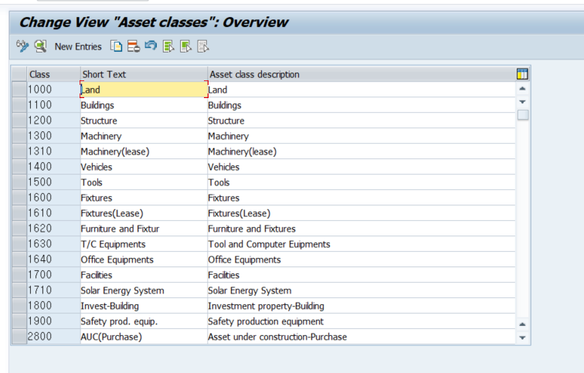
Task: Click Short Text field 'AUC(Purchase)'
Action: [144, 337]
